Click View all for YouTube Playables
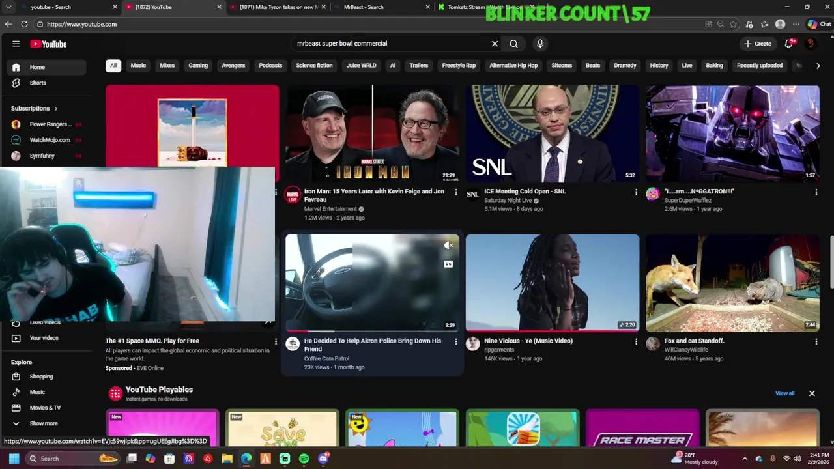Image resolution: width=834 pixels, height=469 pixels. (x=784, y=393)
